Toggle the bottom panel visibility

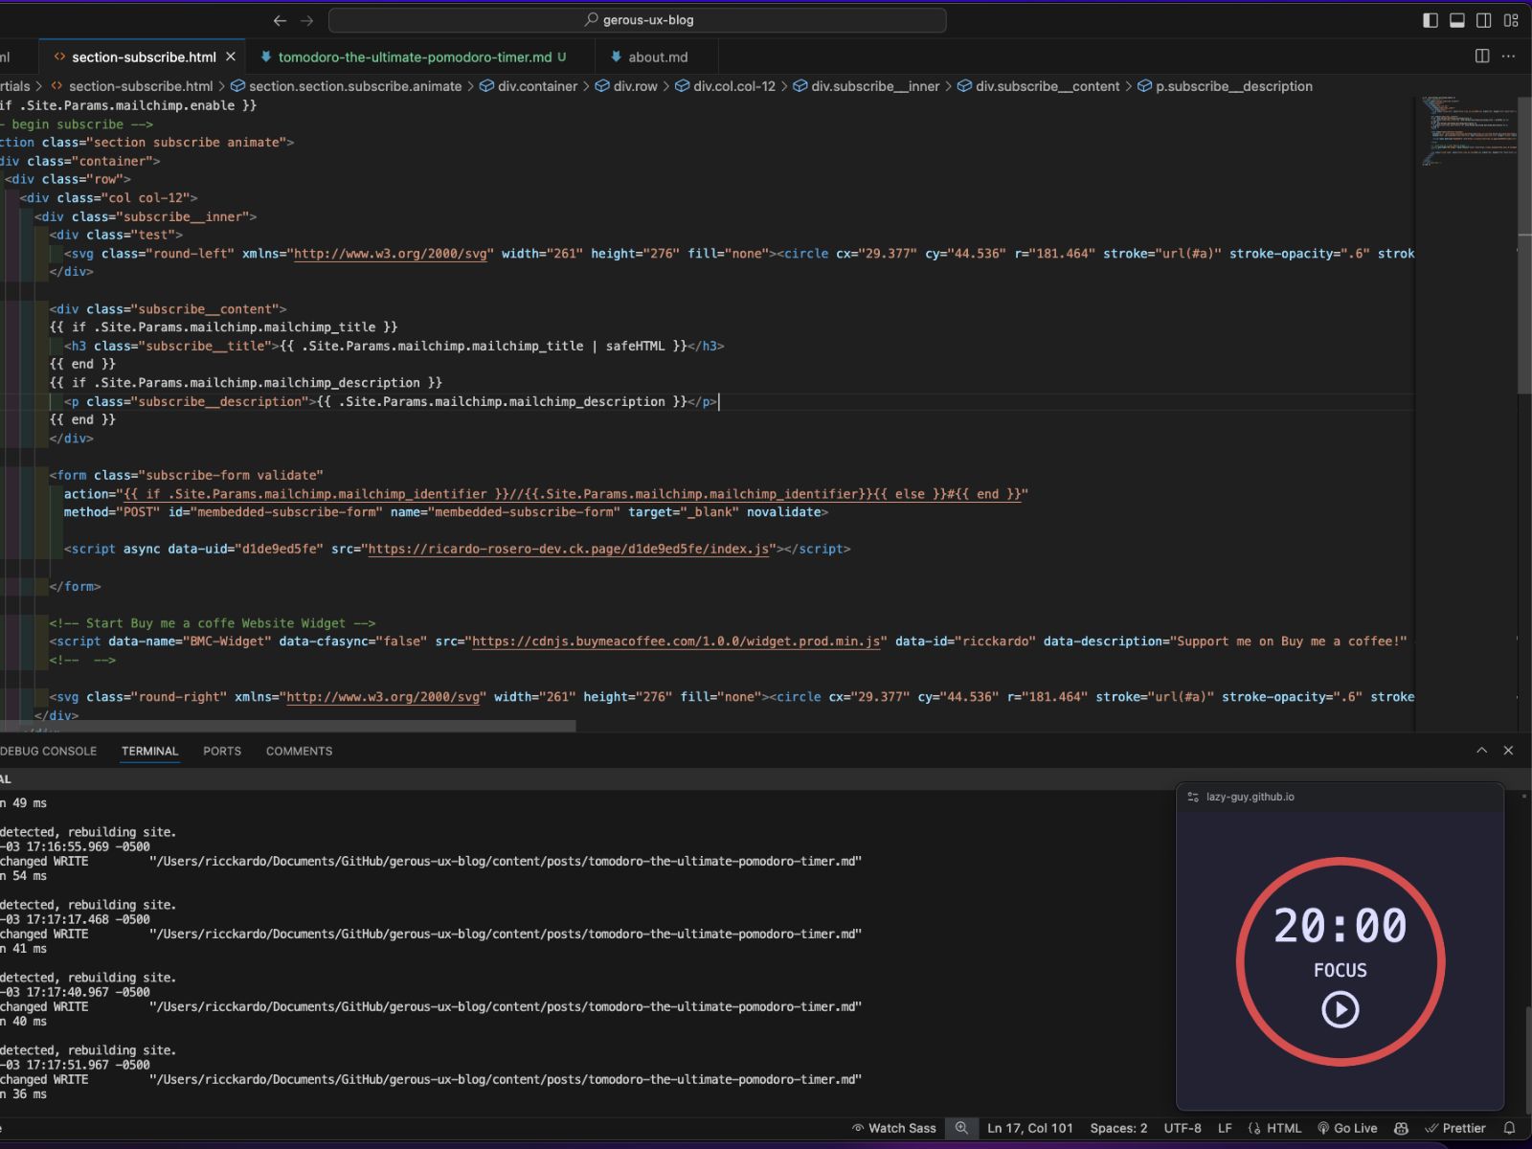click(x=1457, y=20)
